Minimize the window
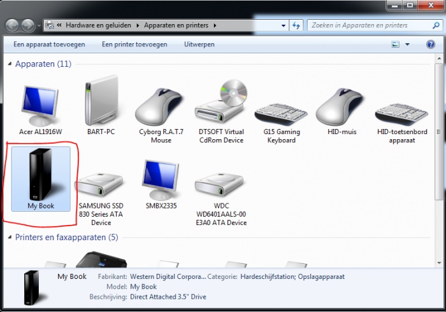Viewport: 446px width, 312px height. [x=394, y=4]
